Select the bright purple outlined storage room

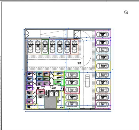tap(30, 88)
